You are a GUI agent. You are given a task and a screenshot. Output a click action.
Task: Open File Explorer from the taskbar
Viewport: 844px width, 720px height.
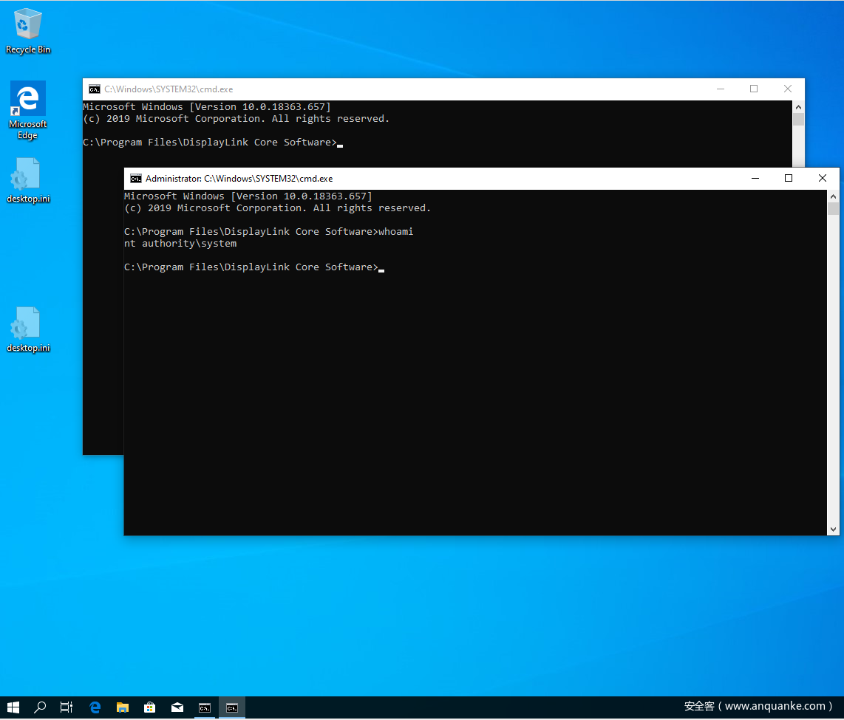coord(123,707)
